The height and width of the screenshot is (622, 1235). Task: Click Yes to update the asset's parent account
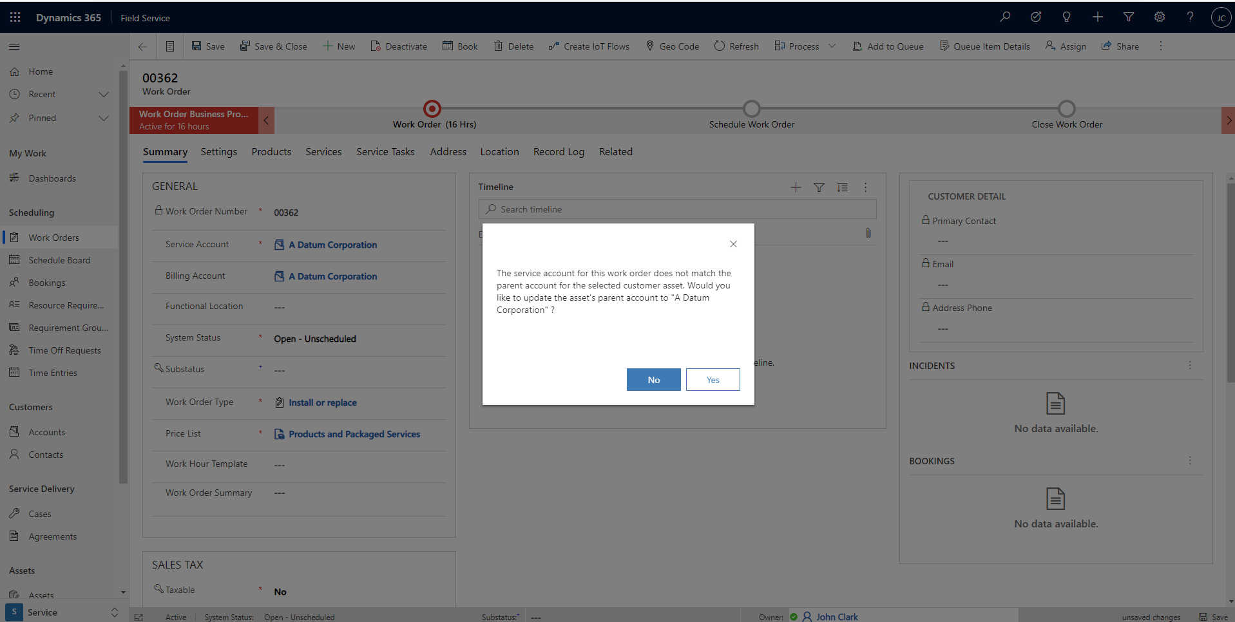[x=713, y=379]
